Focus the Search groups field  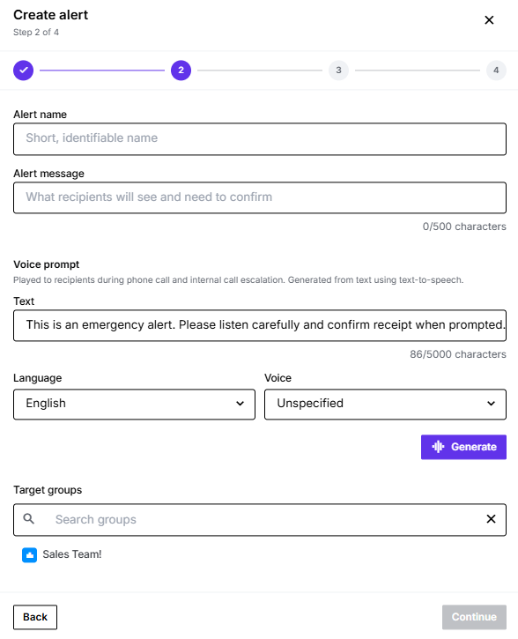click(x=260, y=520)
